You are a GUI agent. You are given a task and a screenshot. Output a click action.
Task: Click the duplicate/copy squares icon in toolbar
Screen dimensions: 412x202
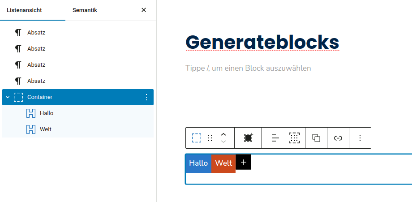point(316,138)
